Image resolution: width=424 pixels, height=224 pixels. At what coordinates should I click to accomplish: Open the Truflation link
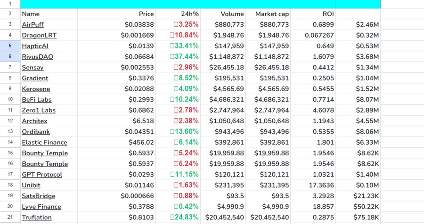tap(37, 217)
